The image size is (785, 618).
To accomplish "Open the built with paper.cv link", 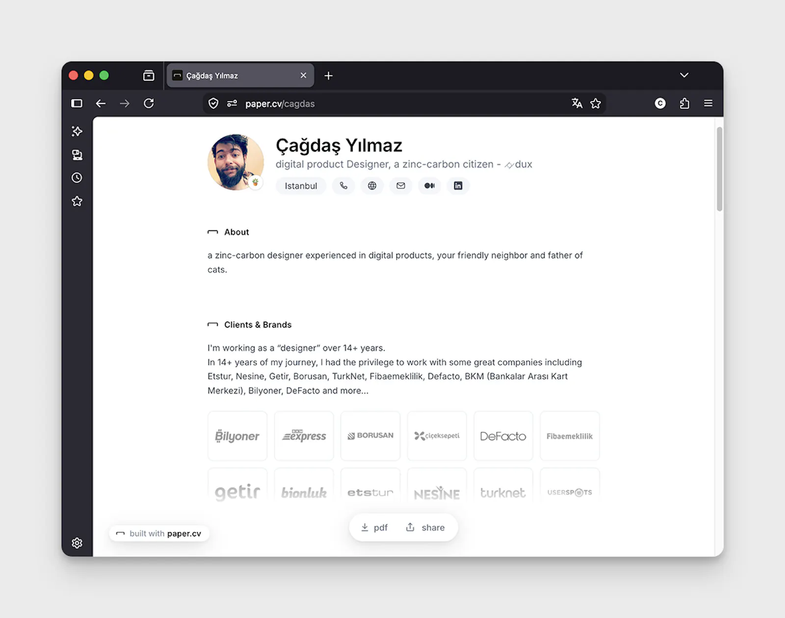I will pos(159,534).
